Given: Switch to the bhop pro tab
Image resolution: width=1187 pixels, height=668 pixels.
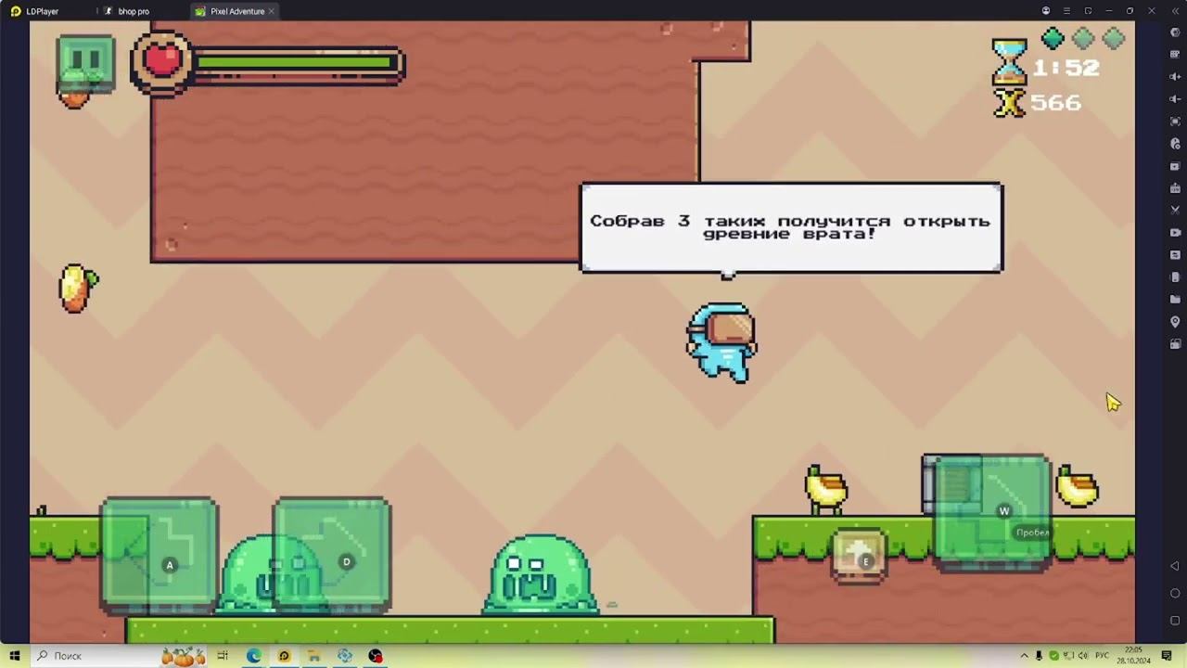Looking at the screenshot, I should [127, 11].
